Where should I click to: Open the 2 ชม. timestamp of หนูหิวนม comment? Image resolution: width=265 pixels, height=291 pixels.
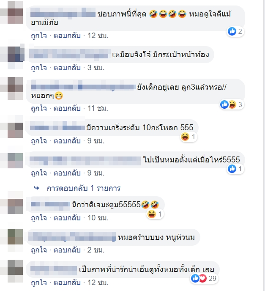point(96,250)
